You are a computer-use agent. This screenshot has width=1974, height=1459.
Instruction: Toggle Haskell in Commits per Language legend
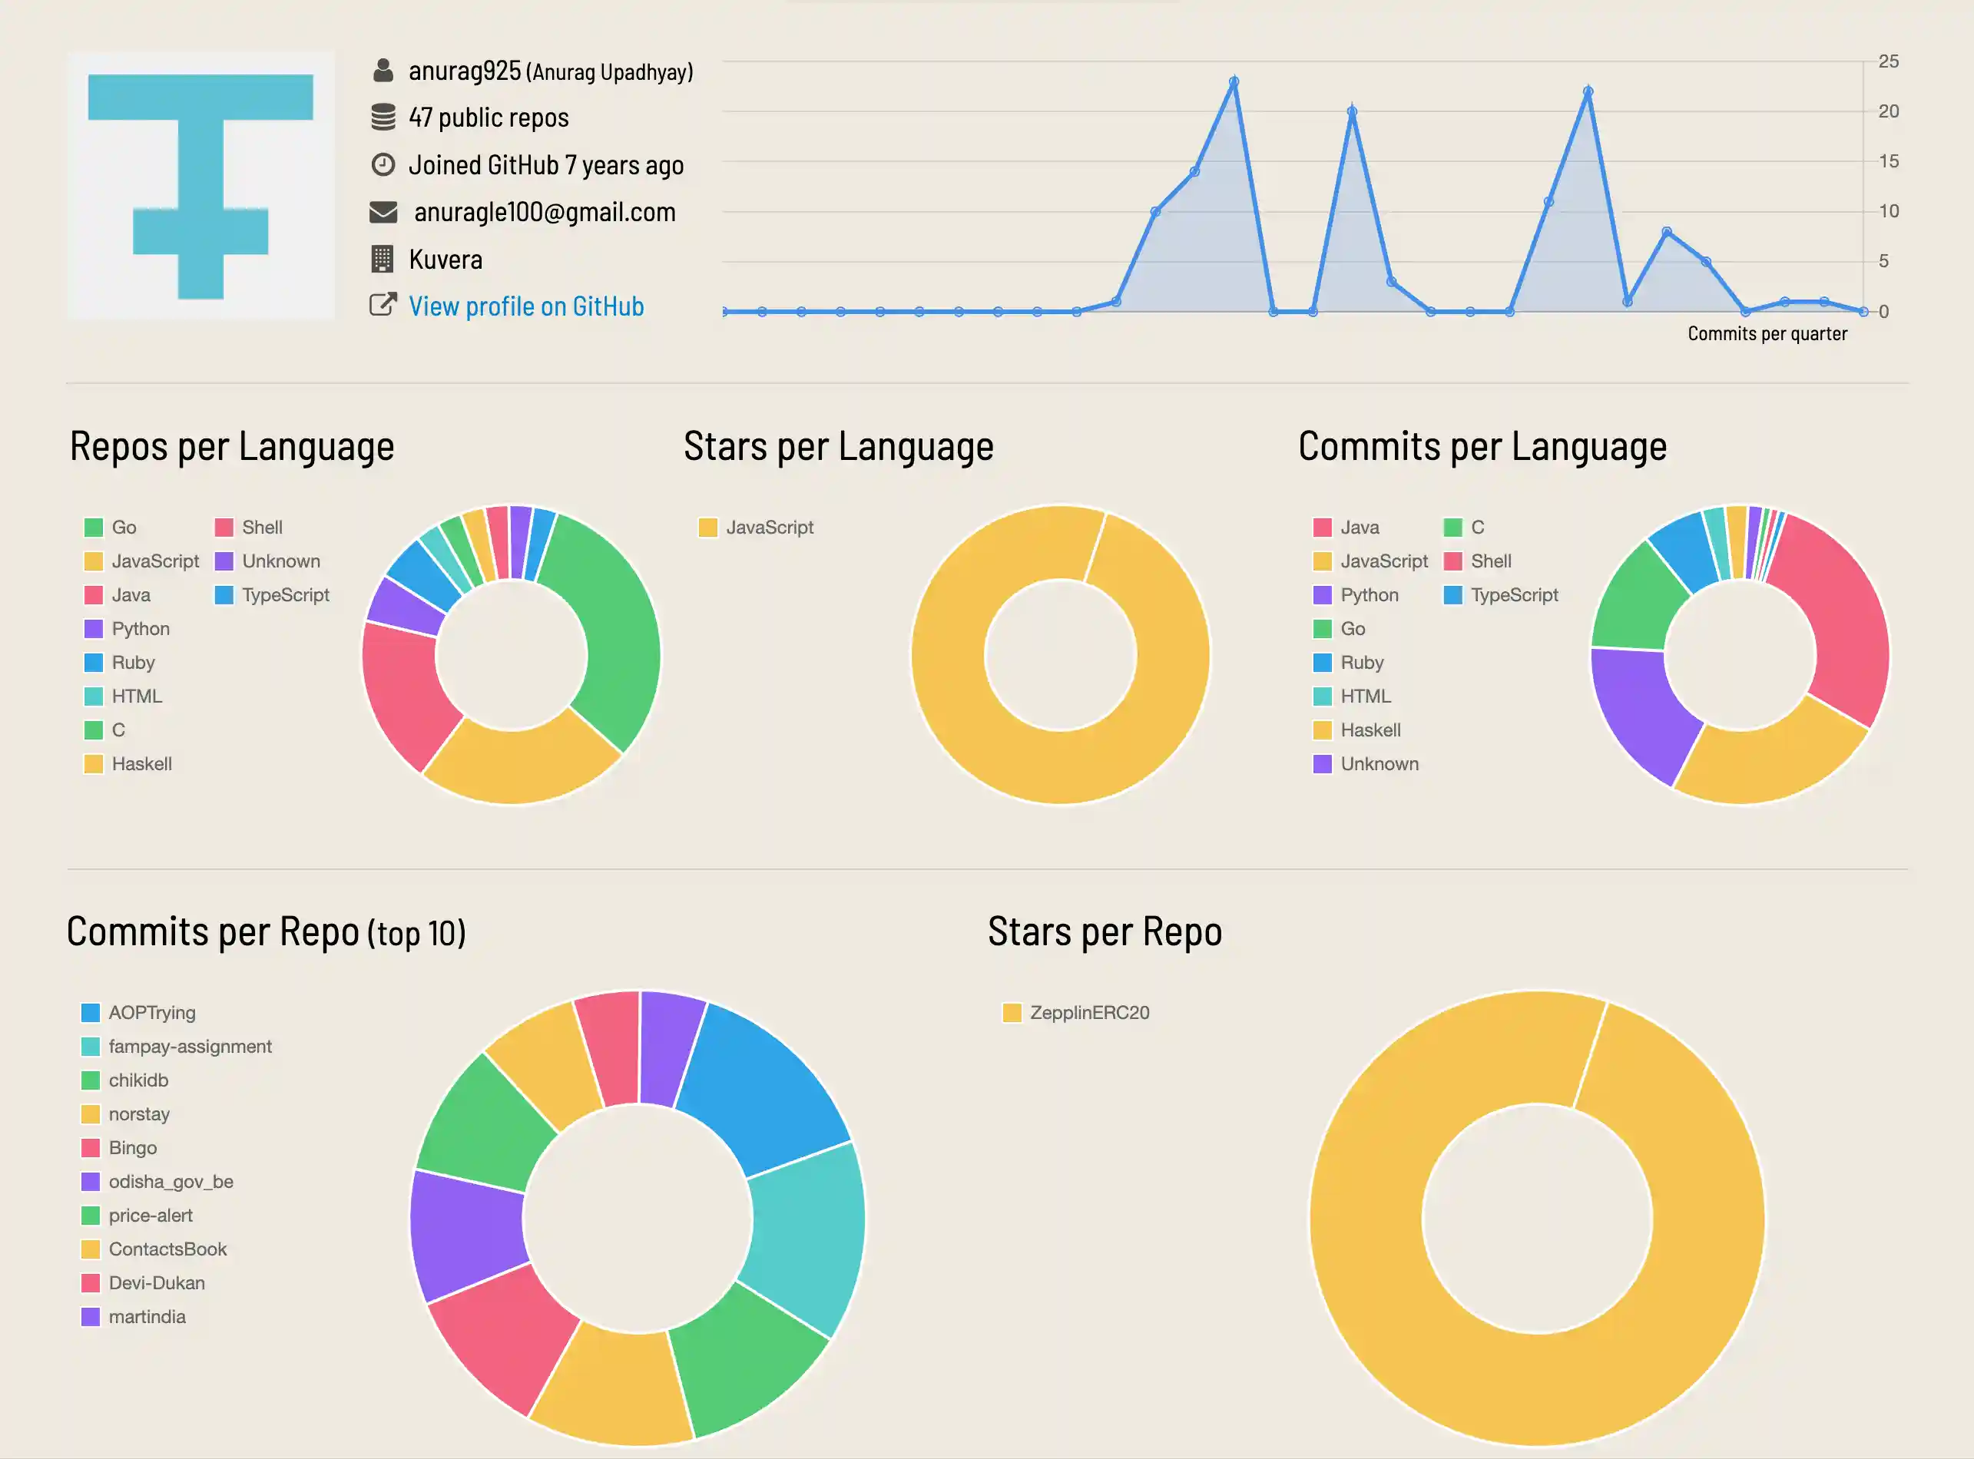1369,730
